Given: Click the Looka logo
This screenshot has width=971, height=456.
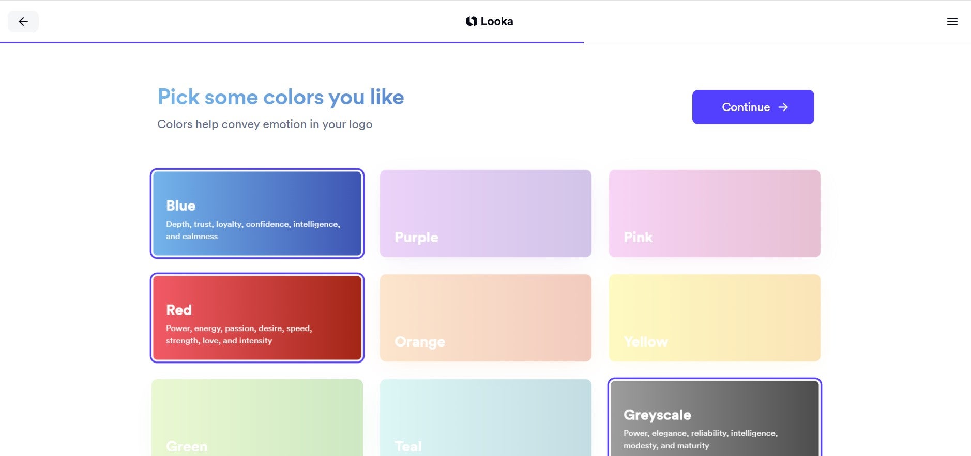Looking at the screenshot, I should point(489,21).
